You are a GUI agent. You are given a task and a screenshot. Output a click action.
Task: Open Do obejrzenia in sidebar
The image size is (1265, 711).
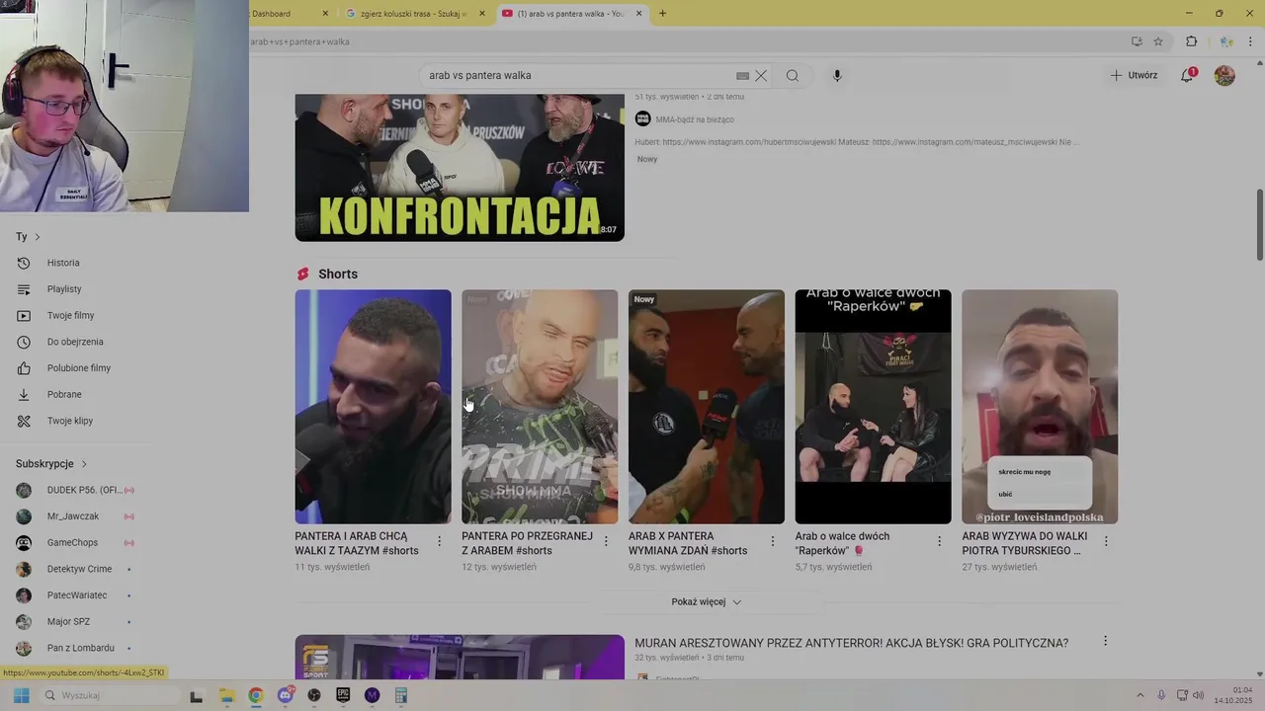pyautogui.click(x=74, y=342)
